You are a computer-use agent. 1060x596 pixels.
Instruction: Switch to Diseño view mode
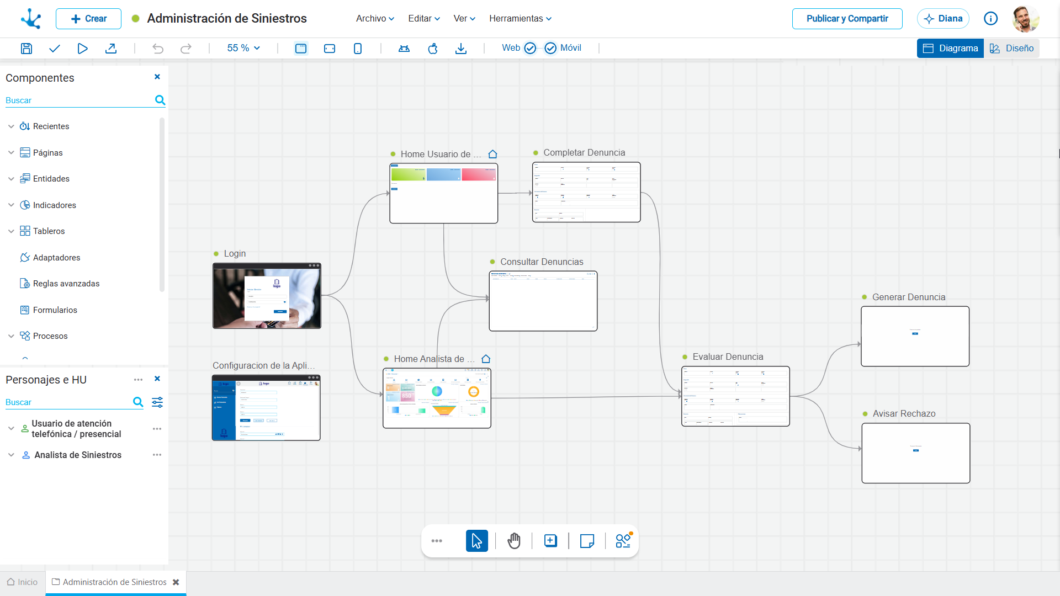click(x=1011, y=48)
